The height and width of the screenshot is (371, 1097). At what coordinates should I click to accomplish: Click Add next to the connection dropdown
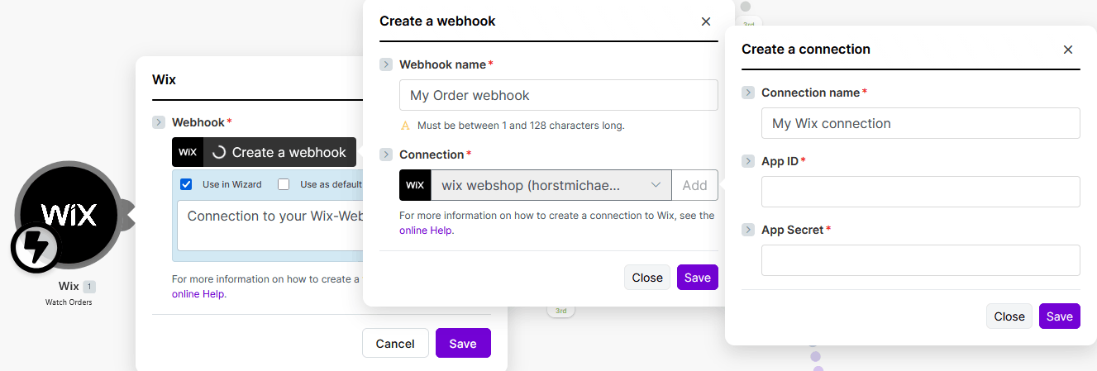pyautogui.click(x=694, y=185)
